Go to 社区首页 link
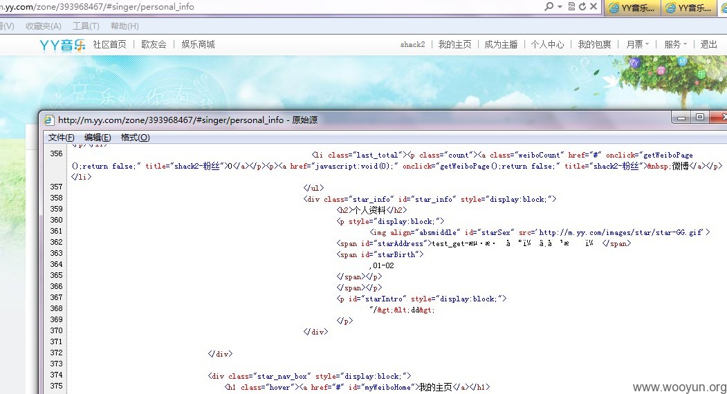 click(x=109, y=44)
